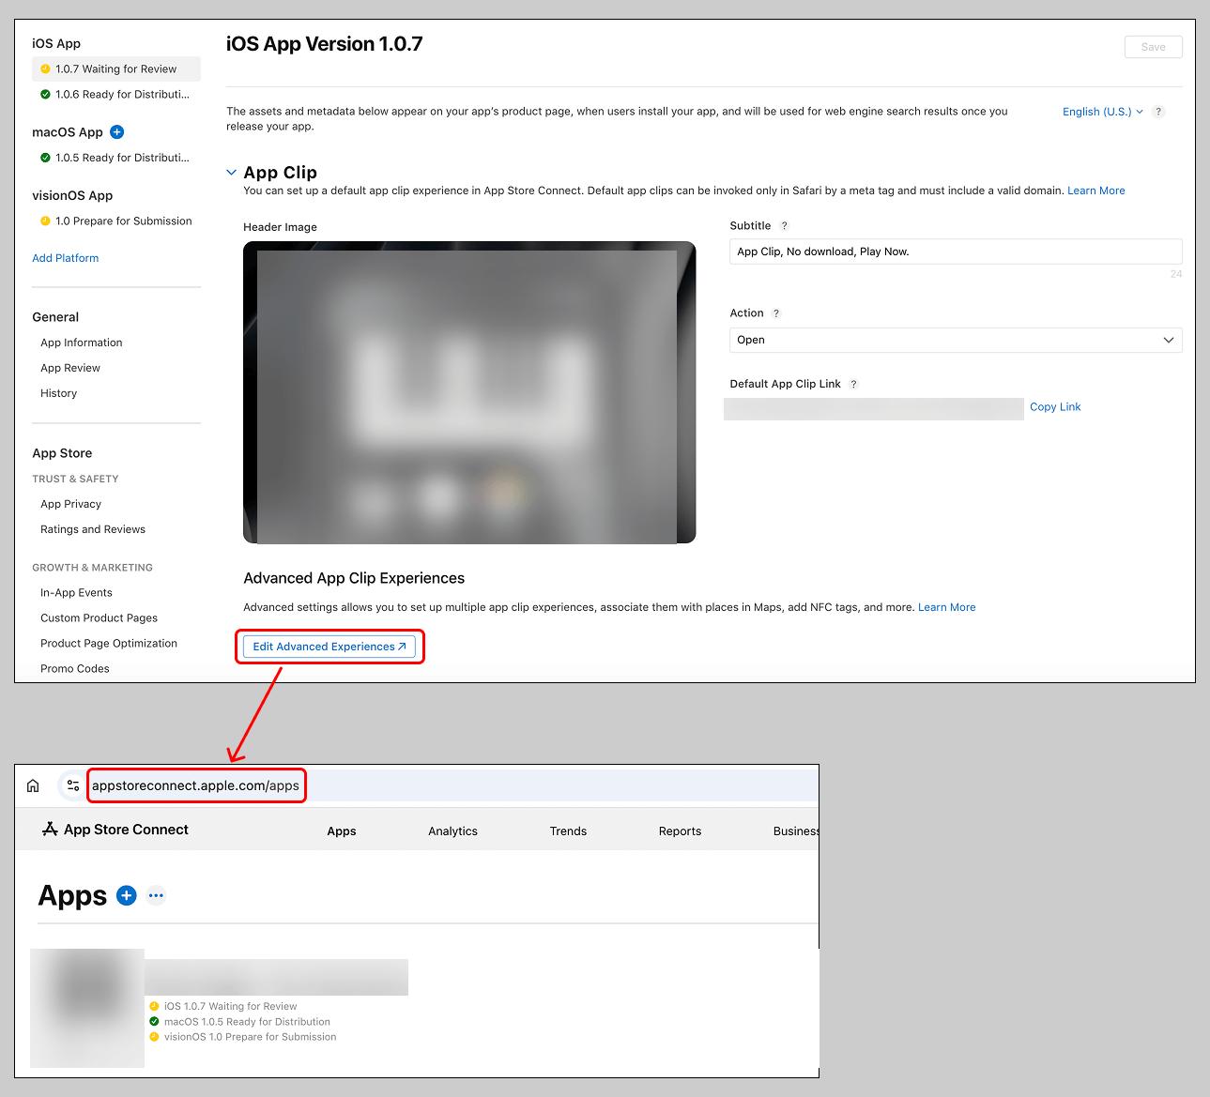Screen dimensions: 1210x1097
Task: Open the Trends tab
Action: pos(568,831)
